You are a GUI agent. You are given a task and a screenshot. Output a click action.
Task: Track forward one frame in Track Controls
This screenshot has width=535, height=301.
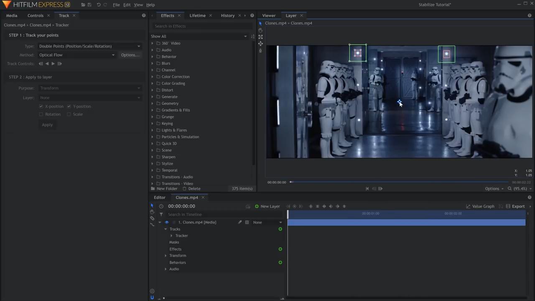click(x=59, y=64)
